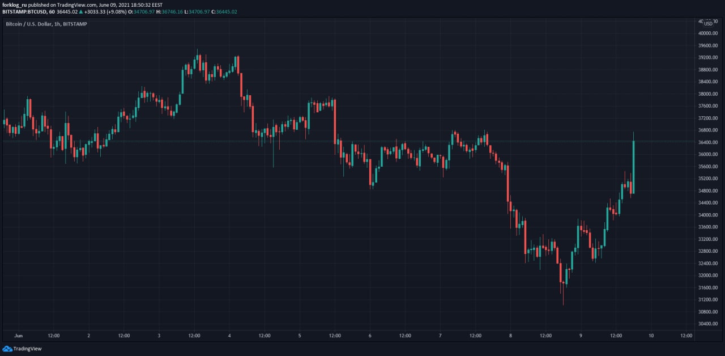Select day 5 marker on time axis
This screenshot has height=356, width=725.
point(300,336)
